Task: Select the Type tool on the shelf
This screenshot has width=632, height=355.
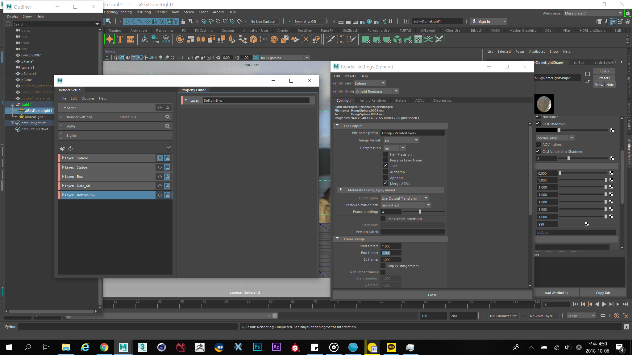Action: (120, 39)
